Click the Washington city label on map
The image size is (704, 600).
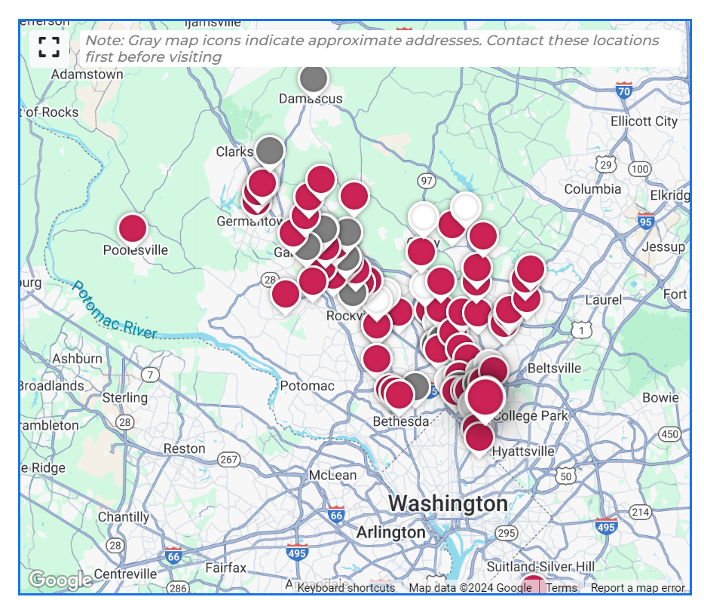coord(448,503)
